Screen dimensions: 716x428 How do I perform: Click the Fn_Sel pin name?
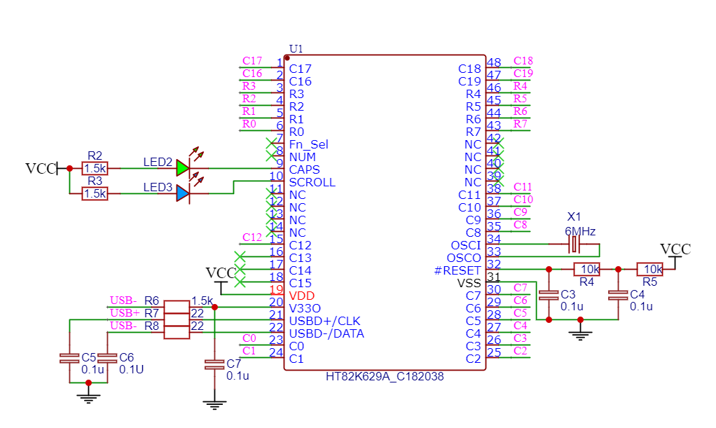(309, 144)
